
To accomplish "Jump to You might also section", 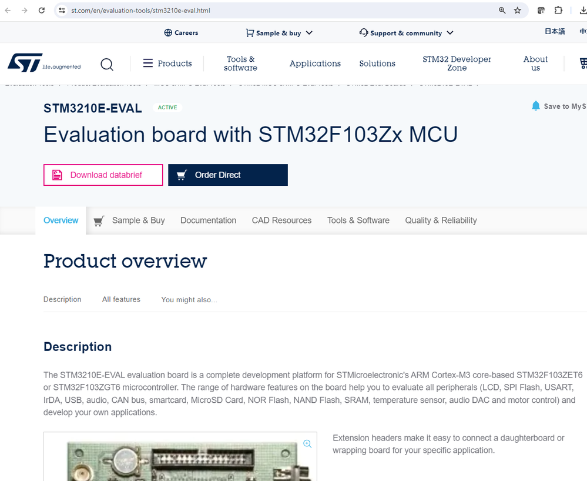I will pos(189,300).
